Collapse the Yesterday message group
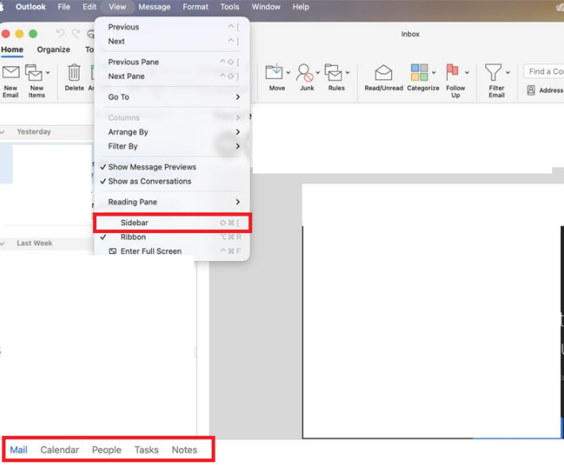This screenshot has height=467, width=564. (x=3, y=132)
